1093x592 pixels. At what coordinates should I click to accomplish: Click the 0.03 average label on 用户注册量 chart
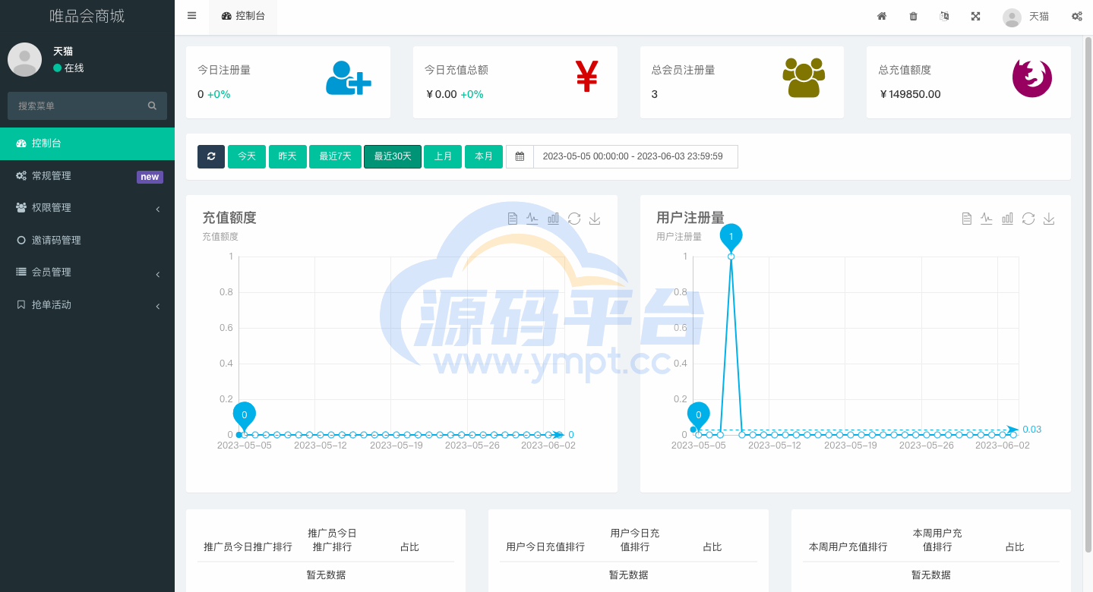click(1031, 430)
